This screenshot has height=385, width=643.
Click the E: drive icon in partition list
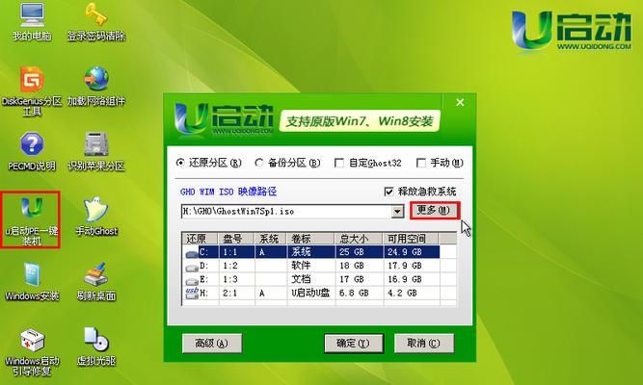click(x=192, y=281)
